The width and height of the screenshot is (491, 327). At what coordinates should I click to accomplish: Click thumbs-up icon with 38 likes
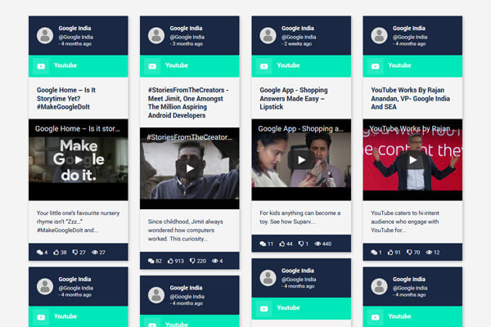click(x=56, y=253)
